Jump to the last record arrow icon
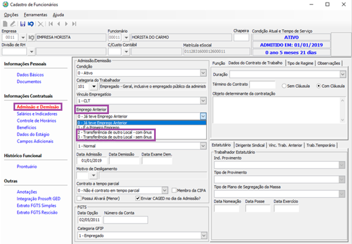 pyautogui.click(x=74, y=24)
